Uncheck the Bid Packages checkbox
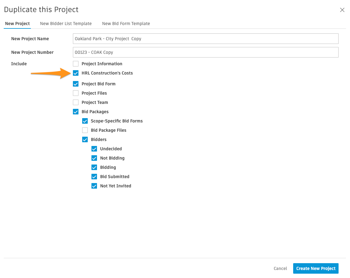Image resolution: width=350 pixels, height=278 pixels. pyautogui.click(x=76, y=112)
